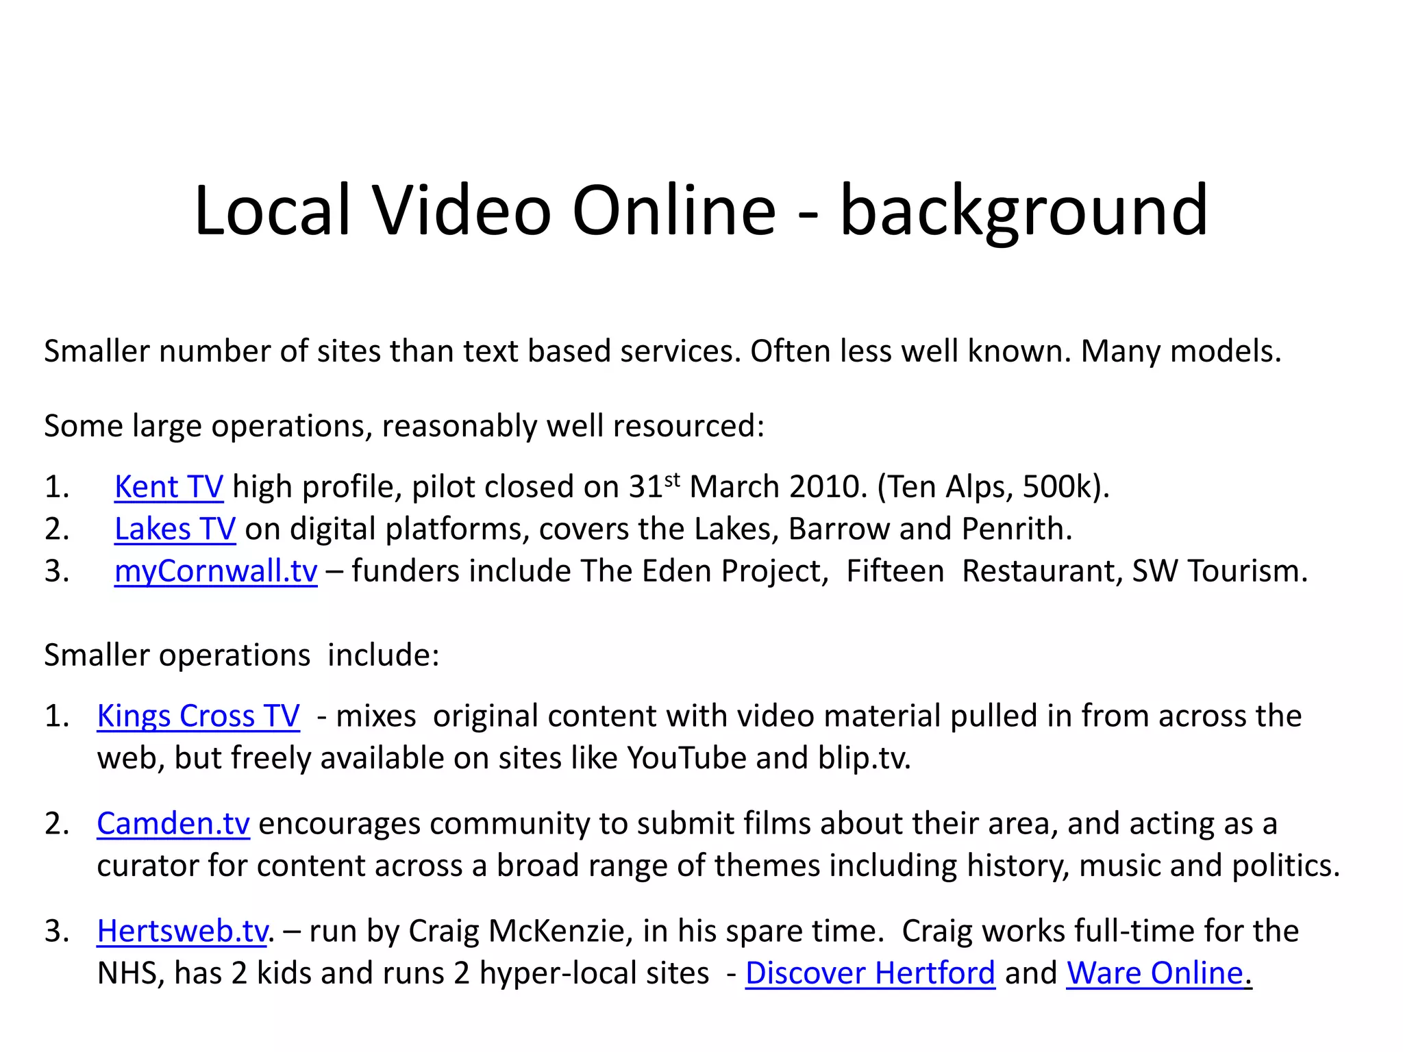The width and height of the screenshot is (1403, 1052).
Task: Open the Camden.tv hyperlink
Action: click(173, 824)
